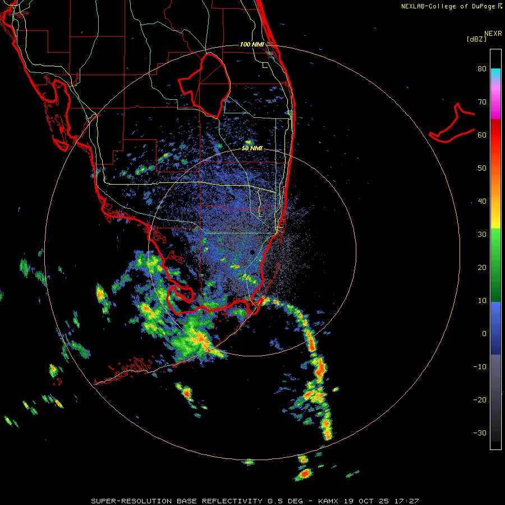Click the 10 dBZ legend value
The height and width of the screenshot is (505, 505).
tap(482, 301)
